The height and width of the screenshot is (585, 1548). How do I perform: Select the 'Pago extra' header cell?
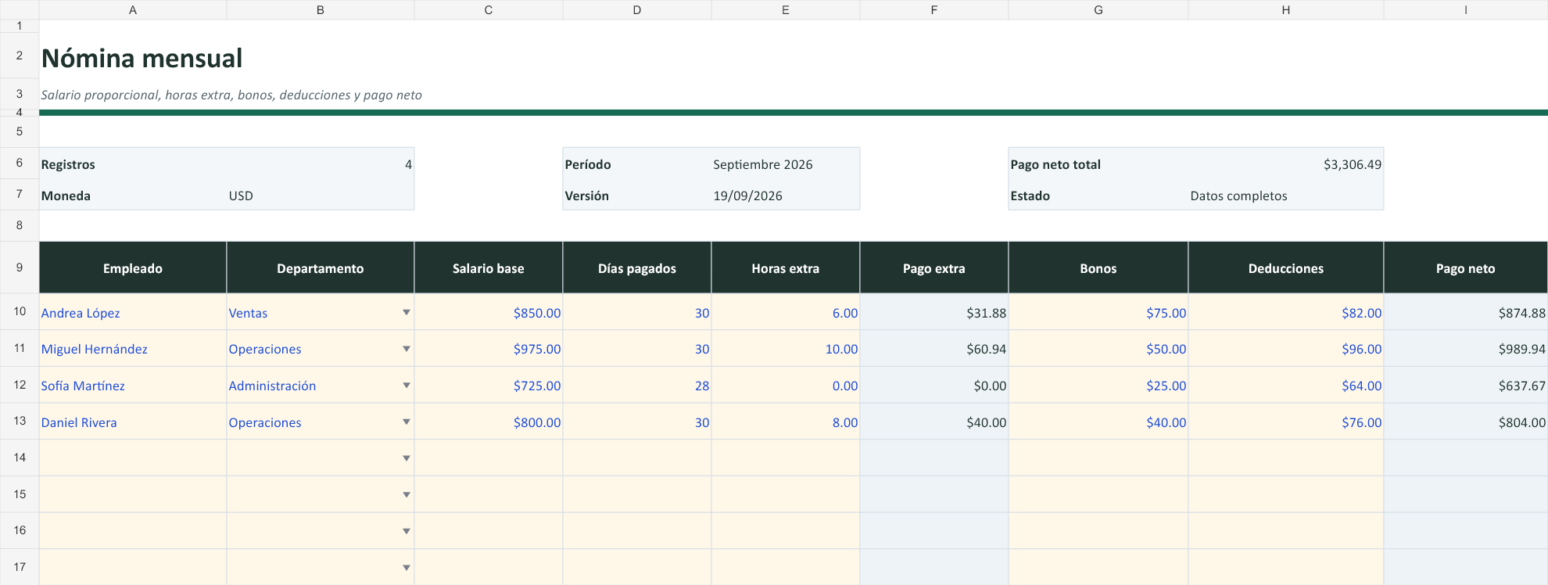click(934, 267)
